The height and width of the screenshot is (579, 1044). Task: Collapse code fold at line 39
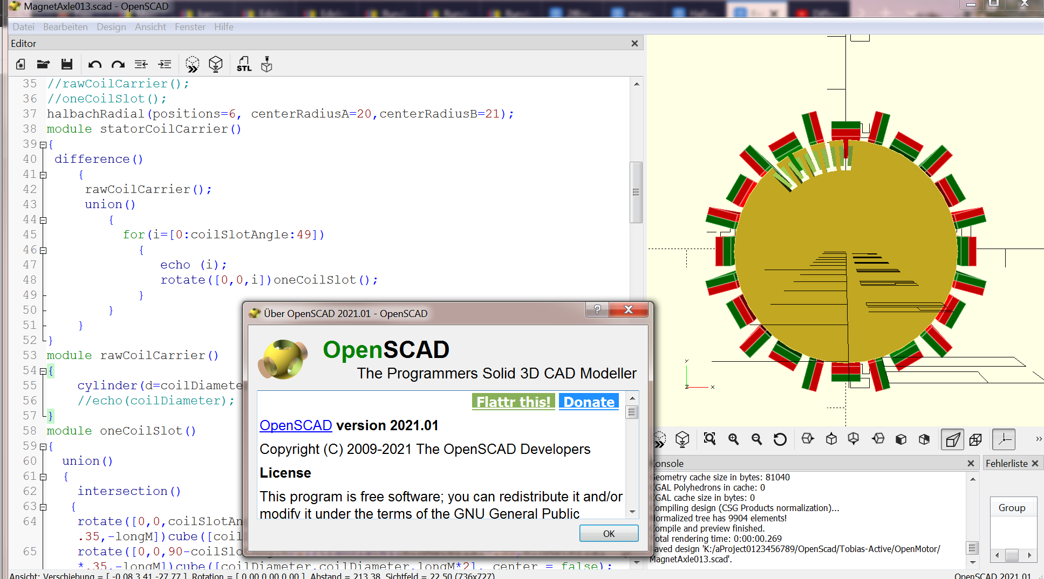(x=43, y=144)
